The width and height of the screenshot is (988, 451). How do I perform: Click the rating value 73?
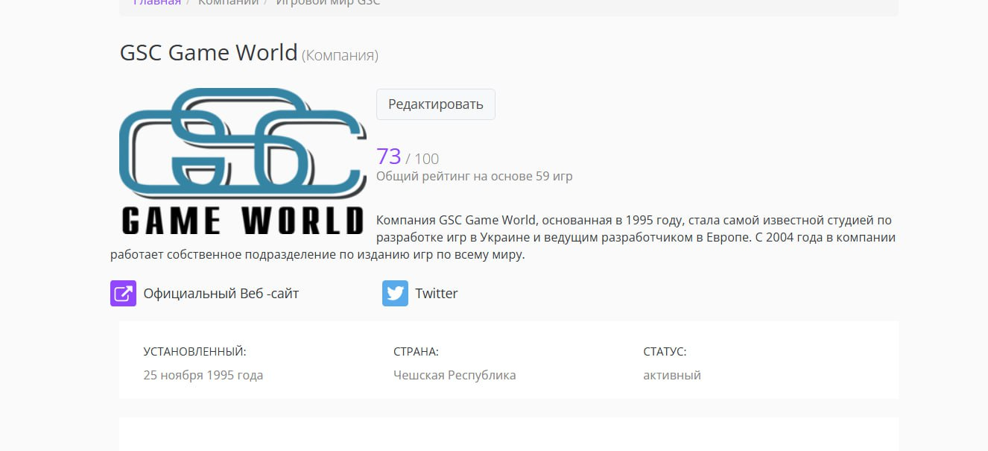click(x=389, y=157)
